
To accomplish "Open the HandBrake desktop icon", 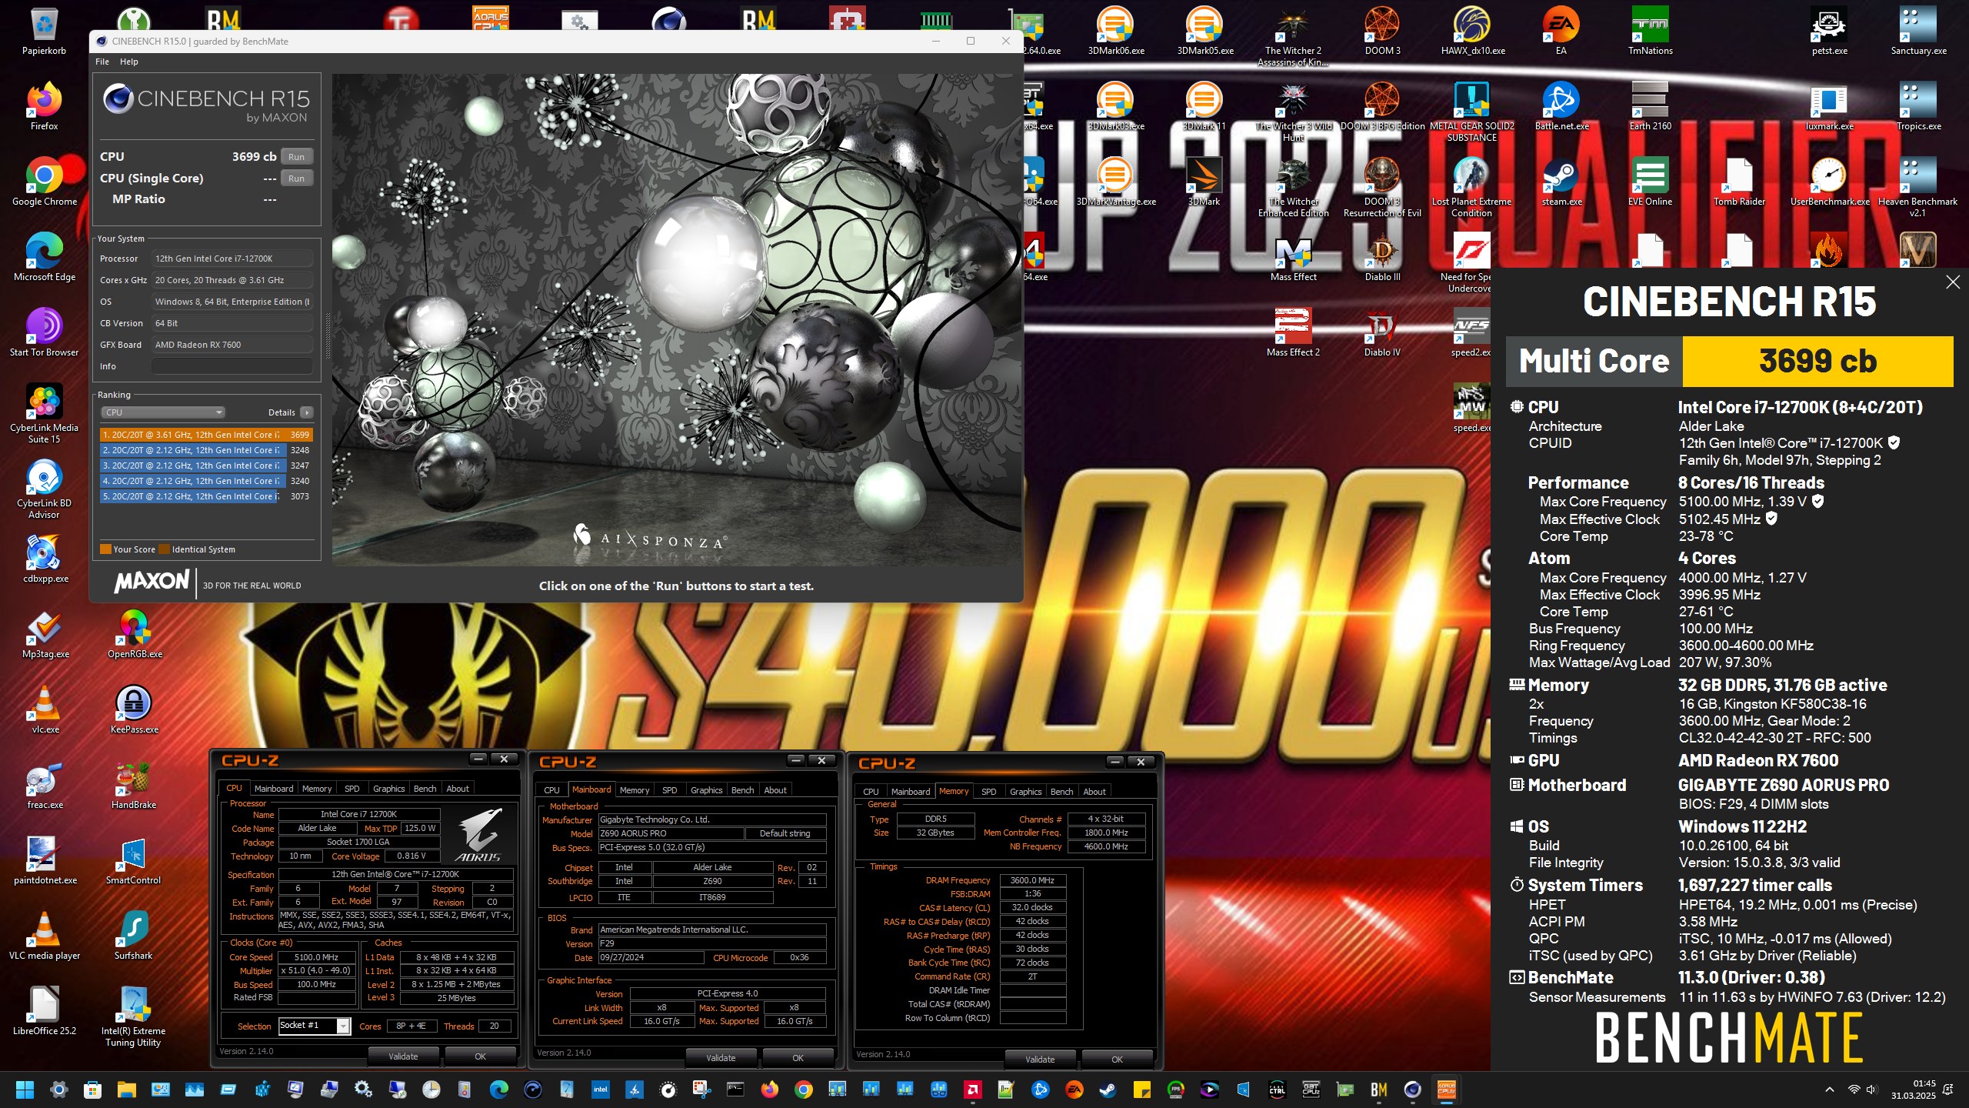I will 134,786.
